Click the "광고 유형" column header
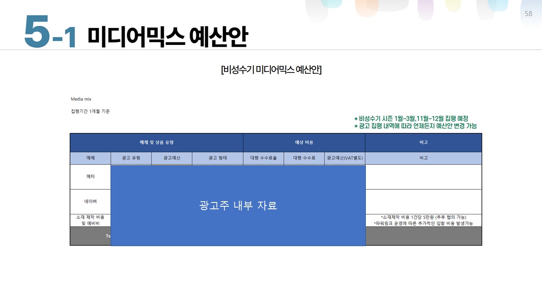 click(131, 158)
